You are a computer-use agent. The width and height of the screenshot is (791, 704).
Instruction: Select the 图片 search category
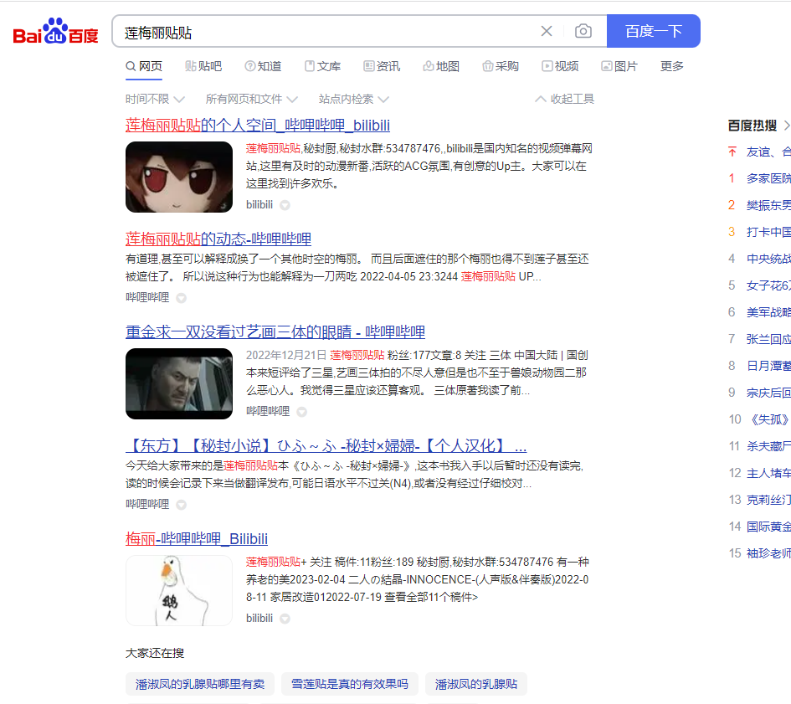point(619,65)
